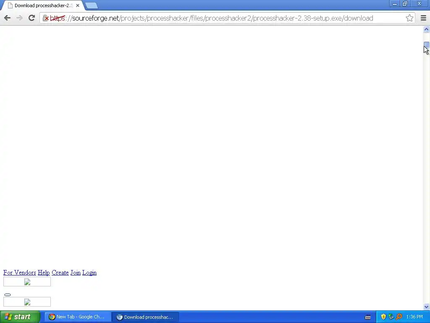The height and width of the screenshot is (323, 430).
Task: Open the Login link
Action: pos(89,273)
